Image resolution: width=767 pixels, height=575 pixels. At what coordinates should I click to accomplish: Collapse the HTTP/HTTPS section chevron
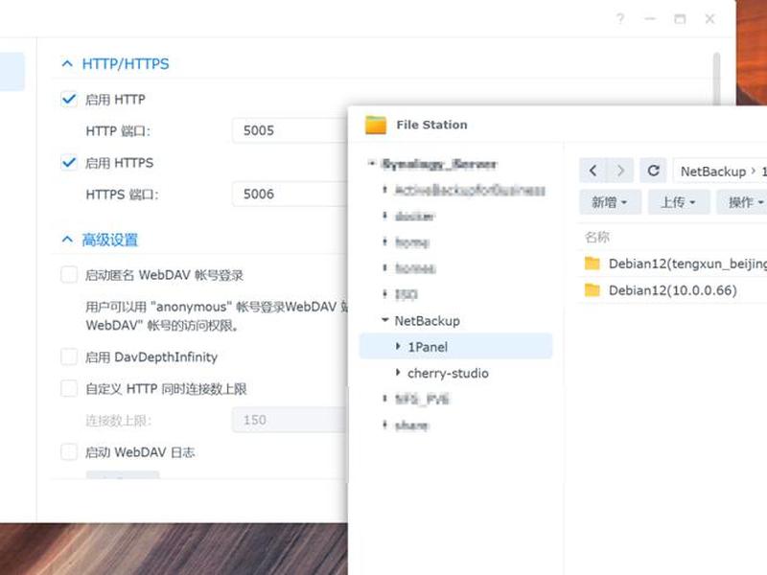[x=67, y=63]
